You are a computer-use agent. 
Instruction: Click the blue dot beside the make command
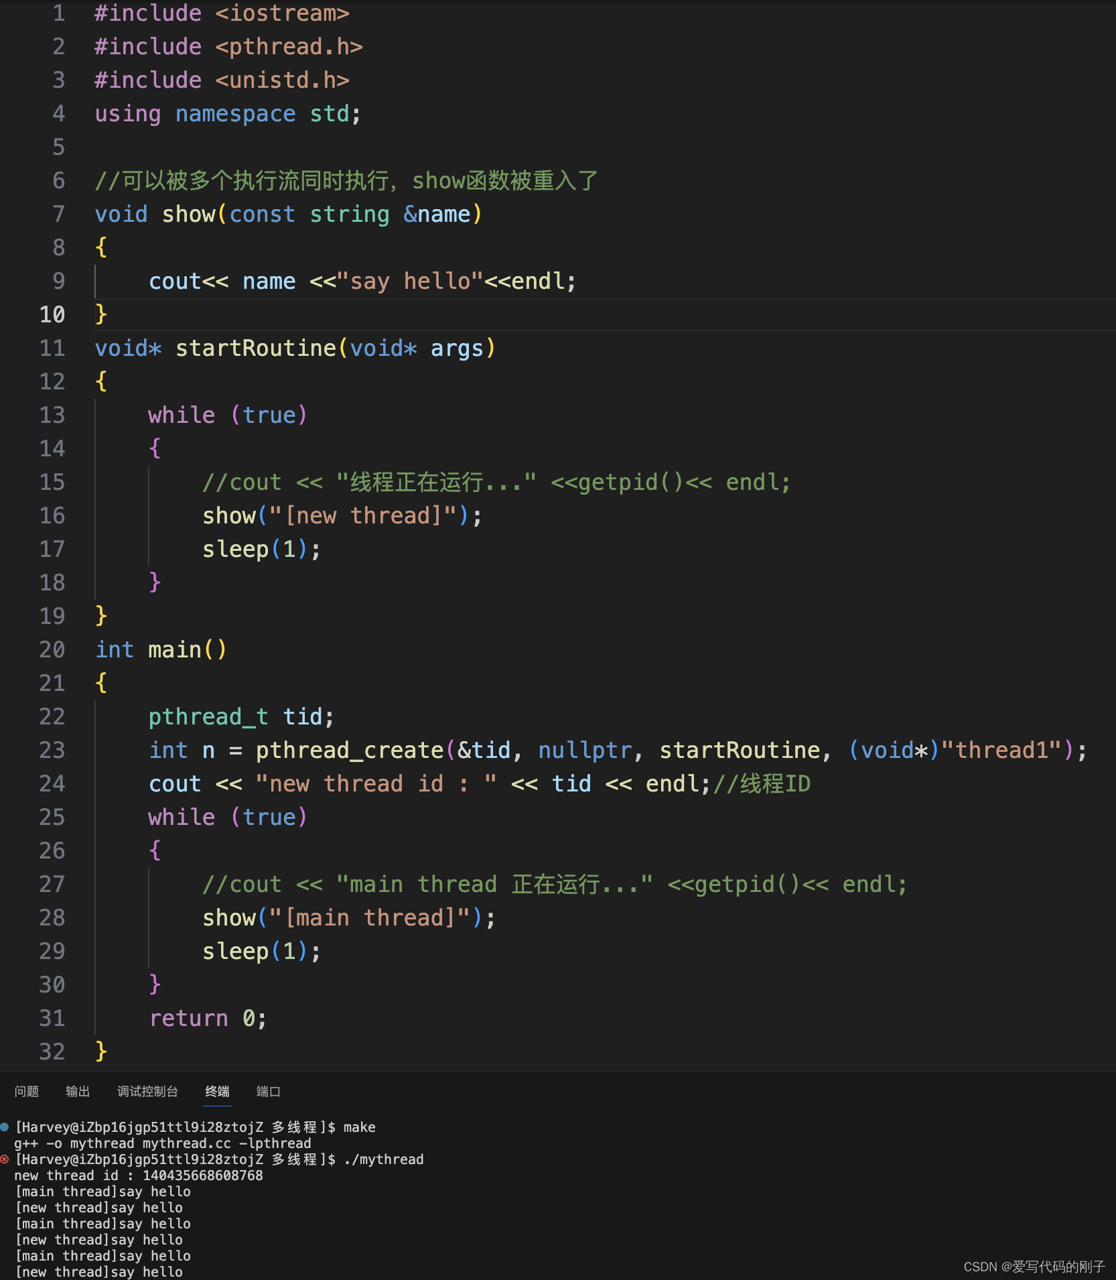point(5,1127)
